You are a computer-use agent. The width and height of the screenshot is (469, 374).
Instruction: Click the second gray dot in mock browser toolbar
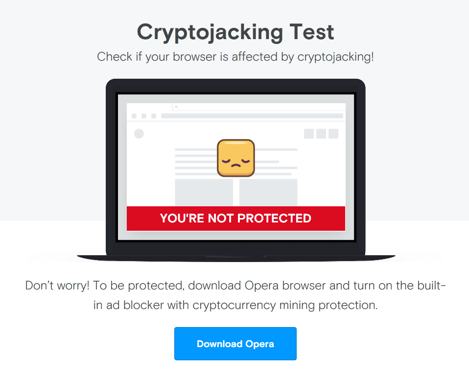click(x=144, y=116)
